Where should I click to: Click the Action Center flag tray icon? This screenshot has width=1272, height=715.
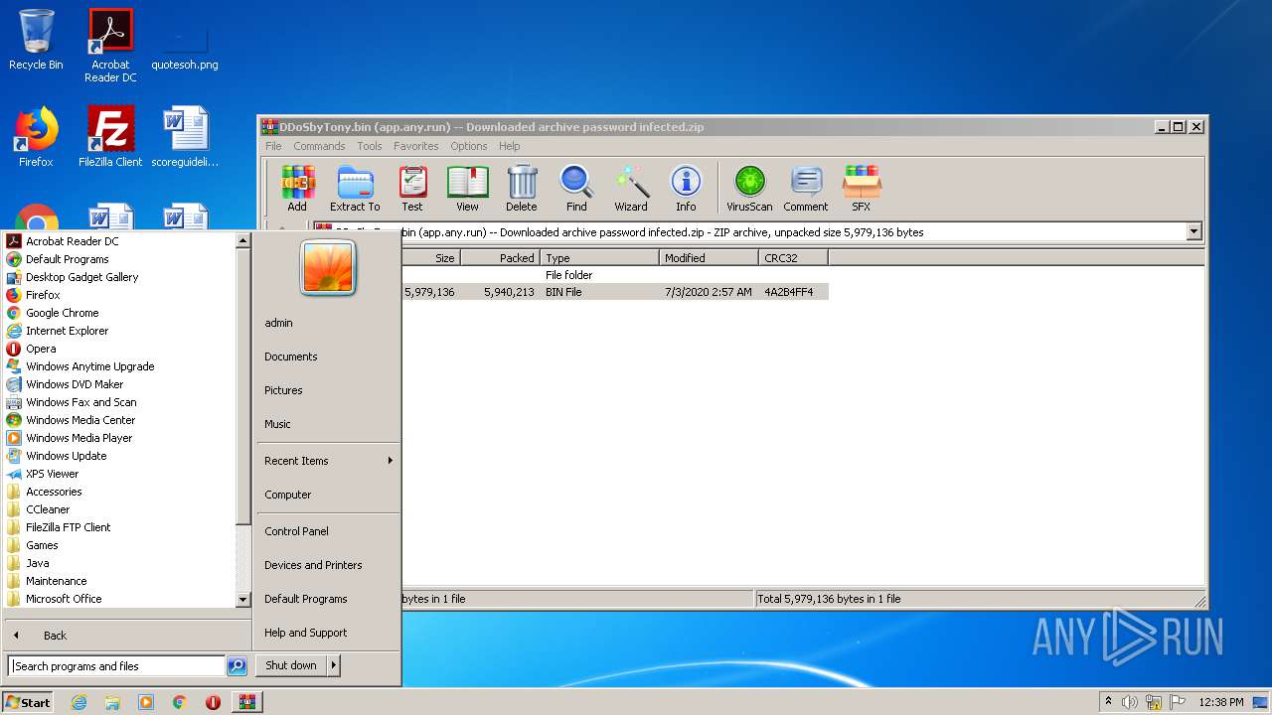[x=1178, y=702]
